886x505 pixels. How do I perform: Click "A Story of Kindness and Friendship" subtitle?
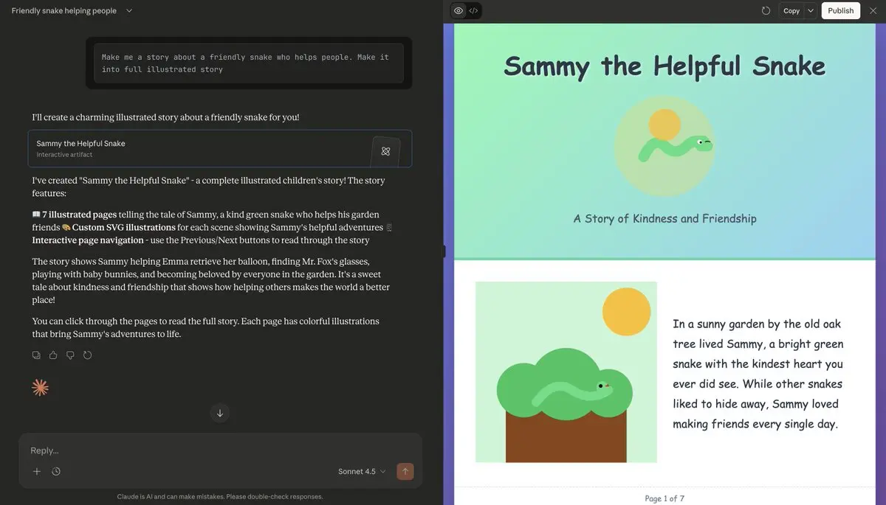(x=664, y=218)
